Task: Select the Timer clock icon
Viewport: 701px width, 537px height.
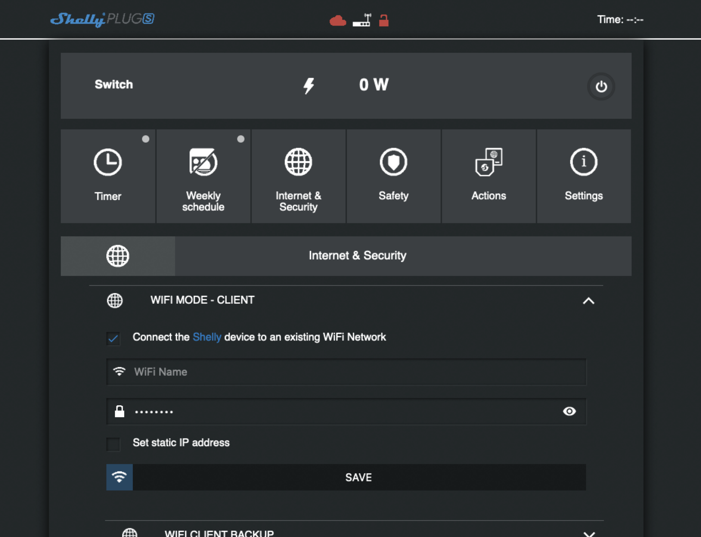Action: [108, 162]
